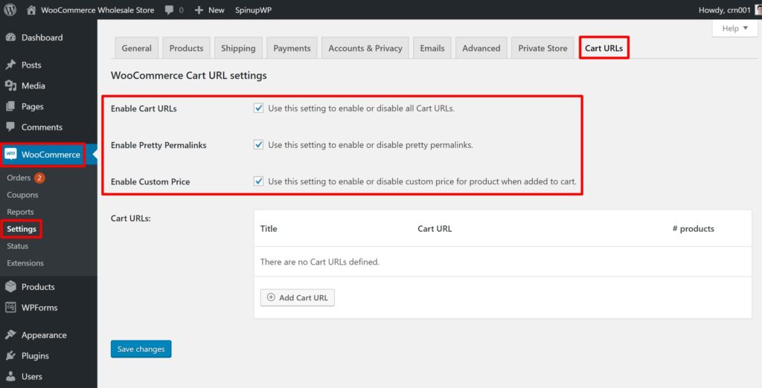Viewport: 762px width, 388px height.
Task: Click the Posts pushpin icon
Action: 10,65
